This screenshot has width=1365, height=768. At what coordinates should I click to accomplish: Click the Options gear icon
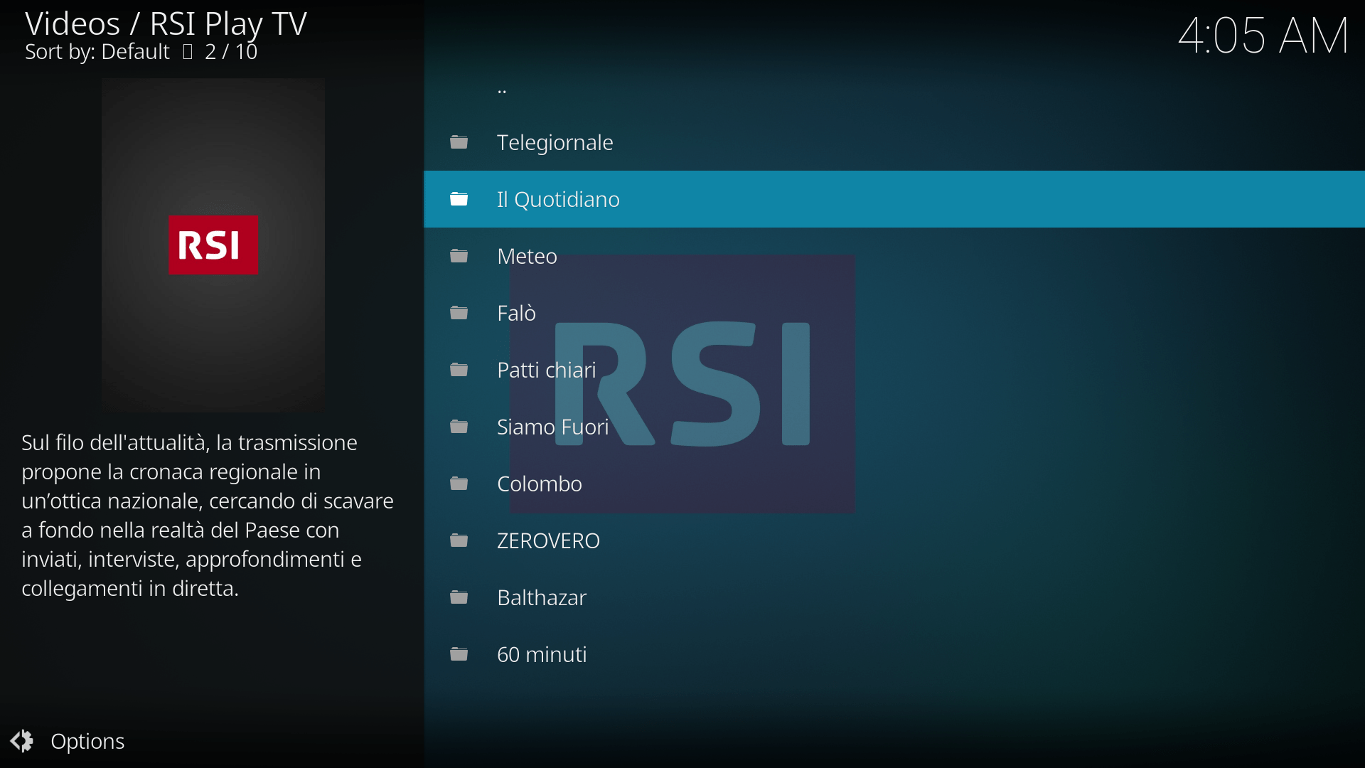pos(22,741)
